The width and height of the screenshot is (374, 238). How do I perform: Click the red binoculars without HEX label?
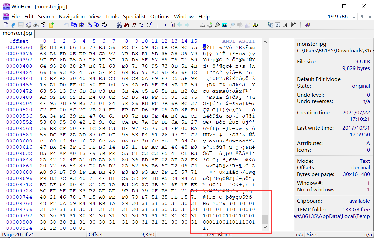127,25
